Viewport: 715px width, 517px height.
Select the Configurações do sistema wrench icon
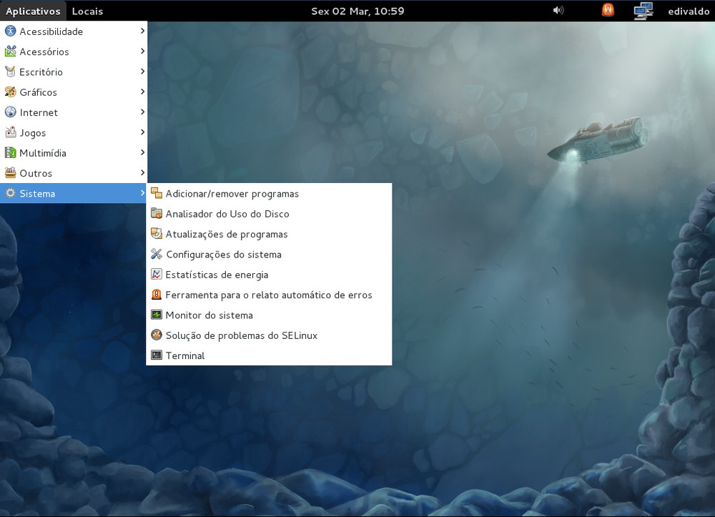tap(156, 254)
